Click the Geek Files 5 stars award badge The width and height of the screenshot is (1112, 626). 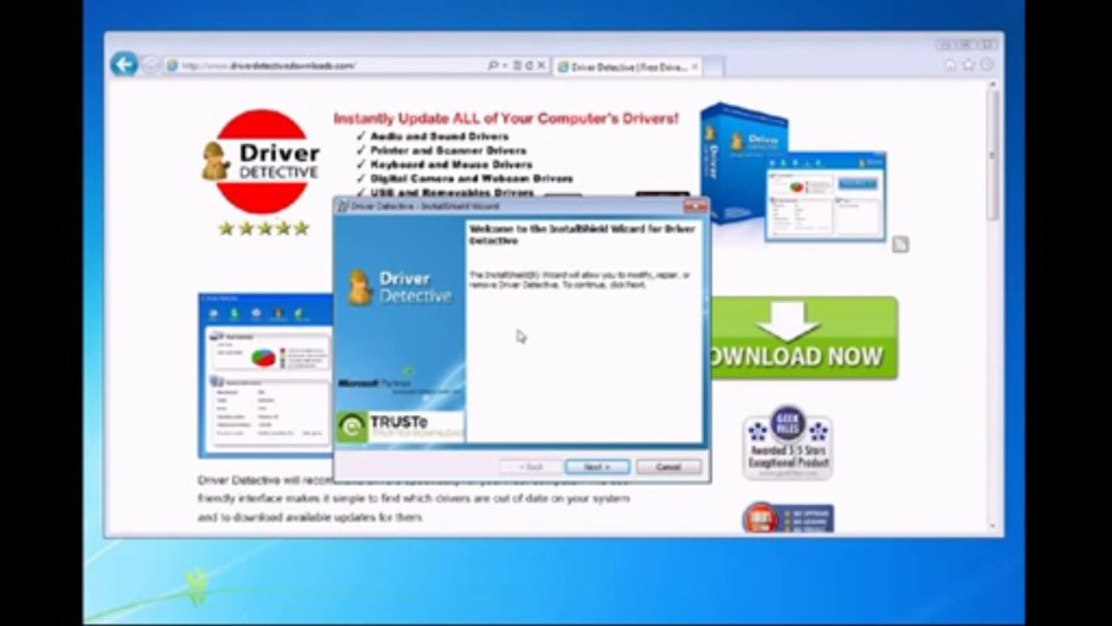point(788,442)
